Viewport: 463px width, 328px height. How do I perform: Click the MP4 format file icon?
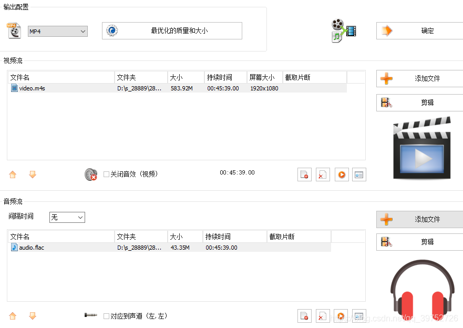click(14, 30)
